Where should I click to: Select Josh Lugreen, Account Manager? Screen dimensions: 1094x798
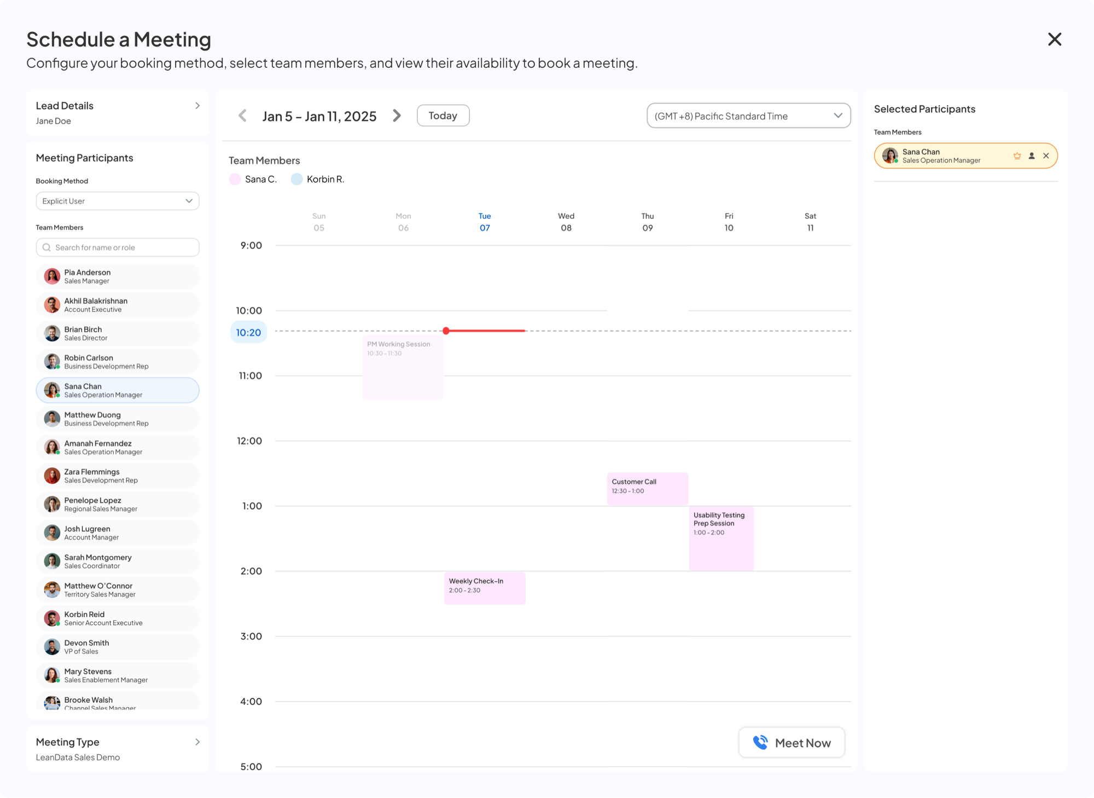118,533
